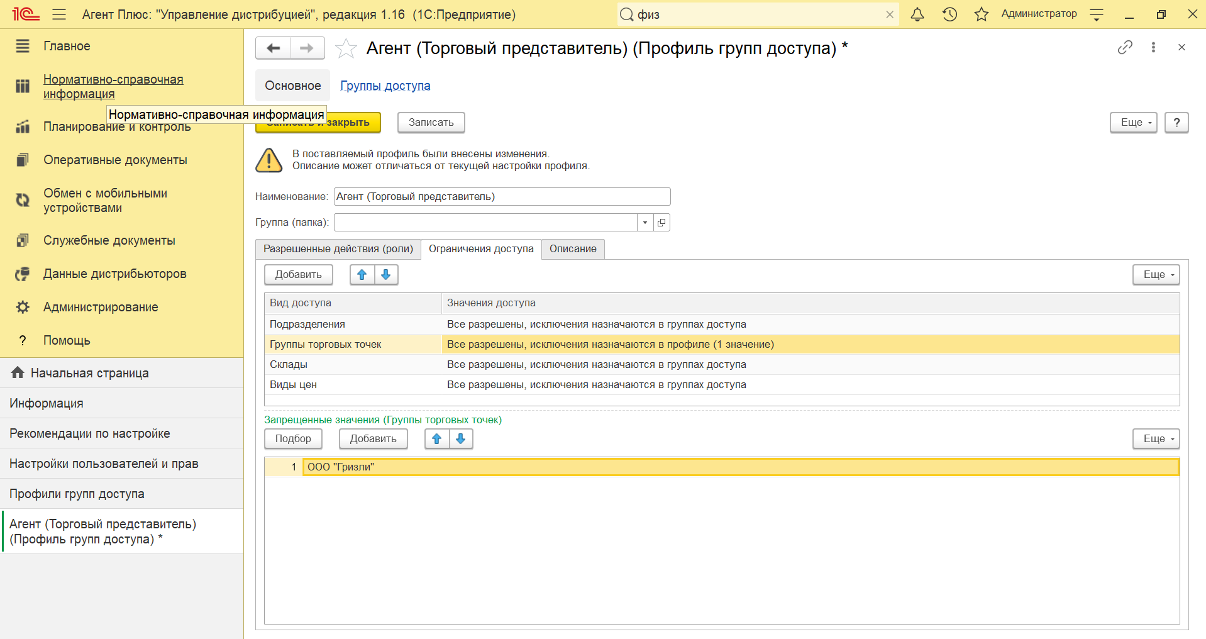The height and width of the screenshot is (639, 1206).
Task: Select Основное navigation tab
Action: [x=292, y=86]
